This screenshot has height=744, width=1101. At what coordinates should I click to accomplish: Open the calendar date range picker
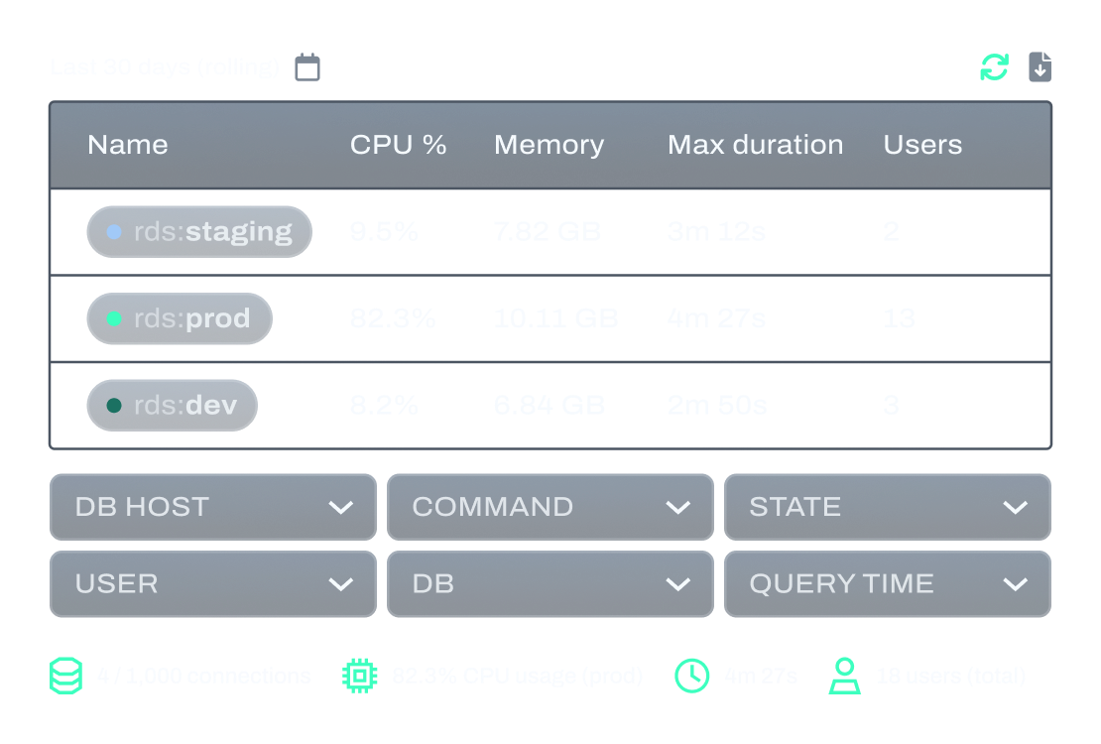point(307,67)
